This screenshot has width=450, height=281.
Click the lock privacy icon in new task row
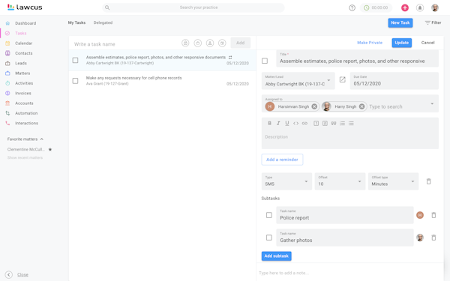[x=185, y=43]
